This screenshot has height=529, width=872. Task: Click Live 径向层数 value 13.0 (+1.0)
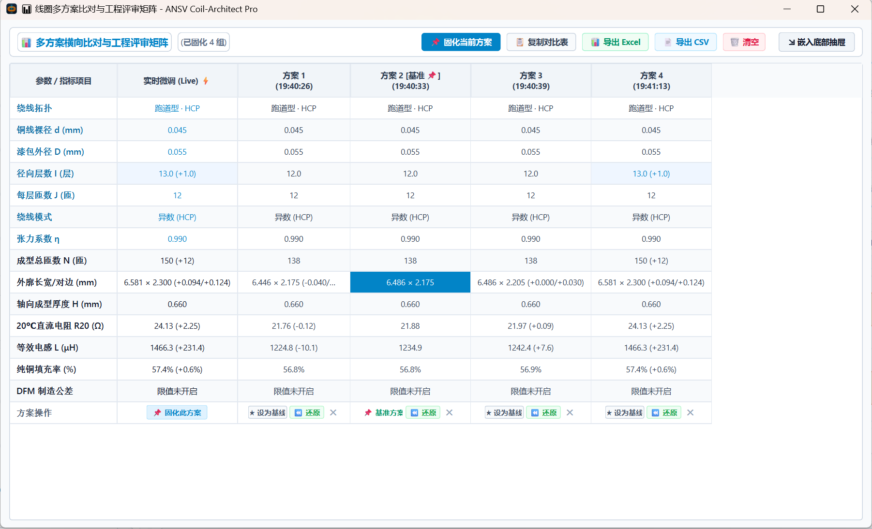pyautogui.click(x=177, y=174)
